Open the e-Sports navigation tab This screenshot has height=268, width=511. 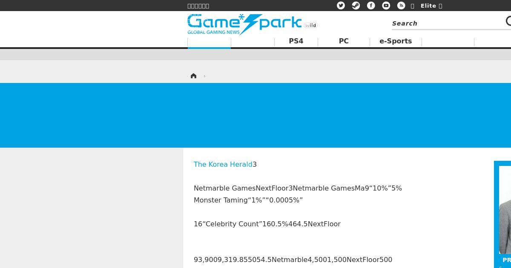(396, 41)
